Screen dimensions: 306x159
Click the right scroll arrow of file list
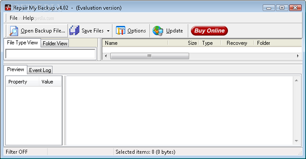(x=298, y=56)
